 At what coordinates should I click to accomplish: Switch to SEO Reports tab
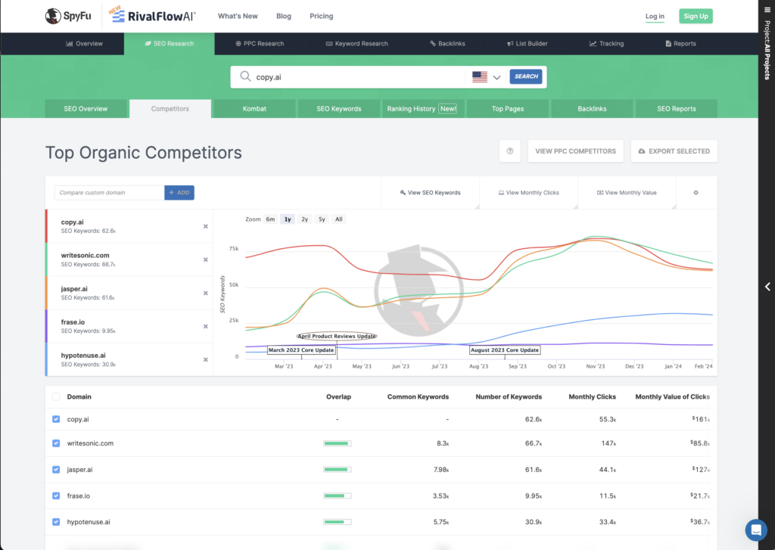(x=676, y=109)
